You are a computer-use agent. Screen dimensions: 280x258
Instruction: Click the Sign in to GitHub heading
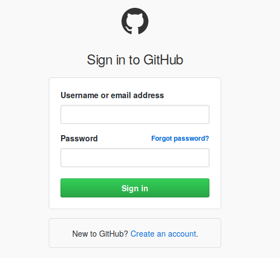point(135,60)
